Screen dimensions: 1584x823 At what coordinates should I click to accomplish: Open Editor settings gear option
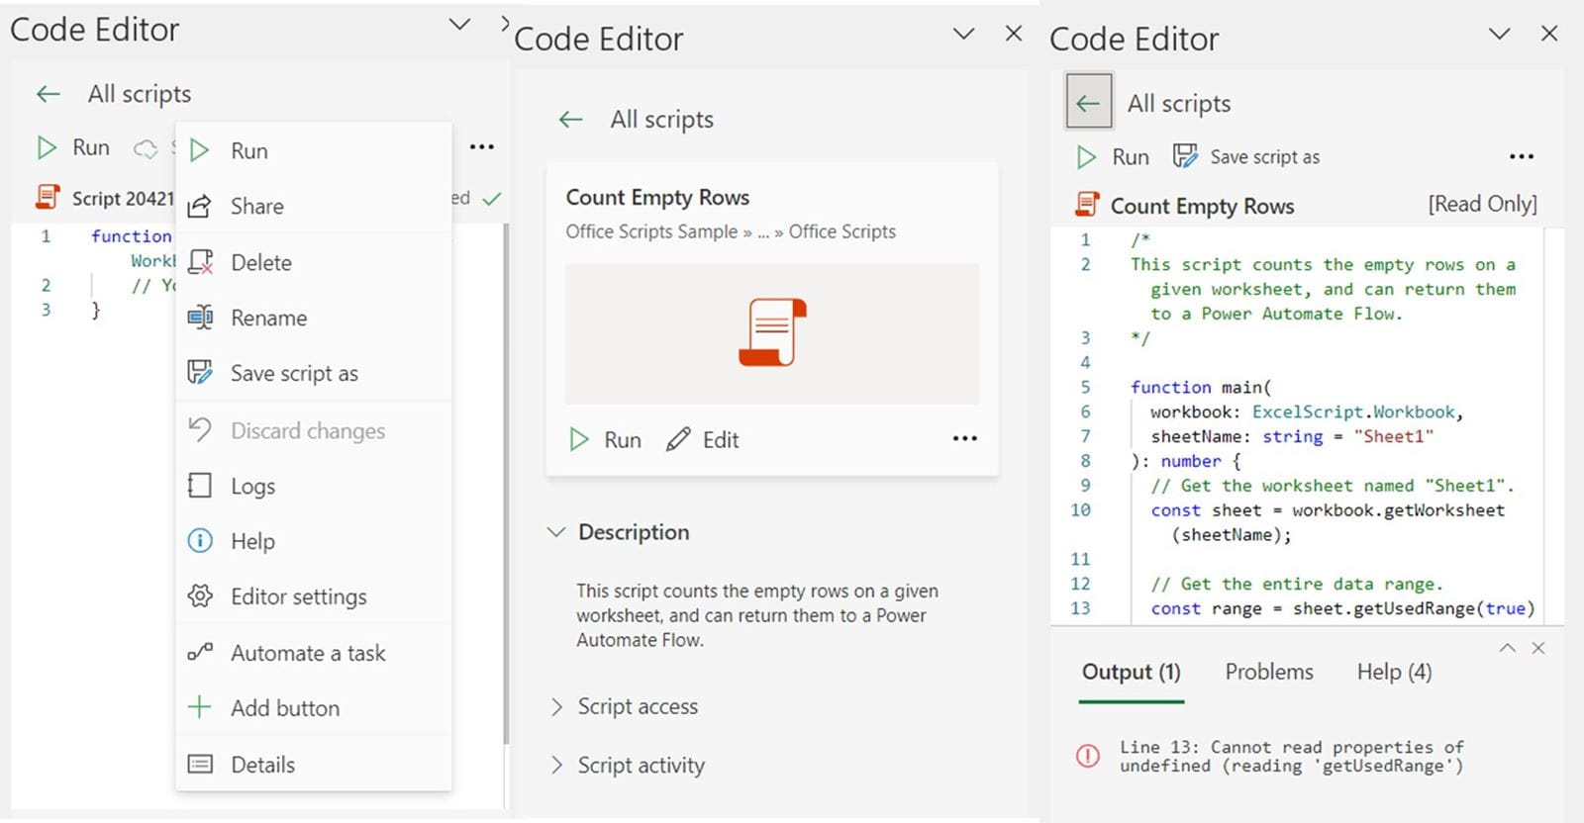(298, 596)
